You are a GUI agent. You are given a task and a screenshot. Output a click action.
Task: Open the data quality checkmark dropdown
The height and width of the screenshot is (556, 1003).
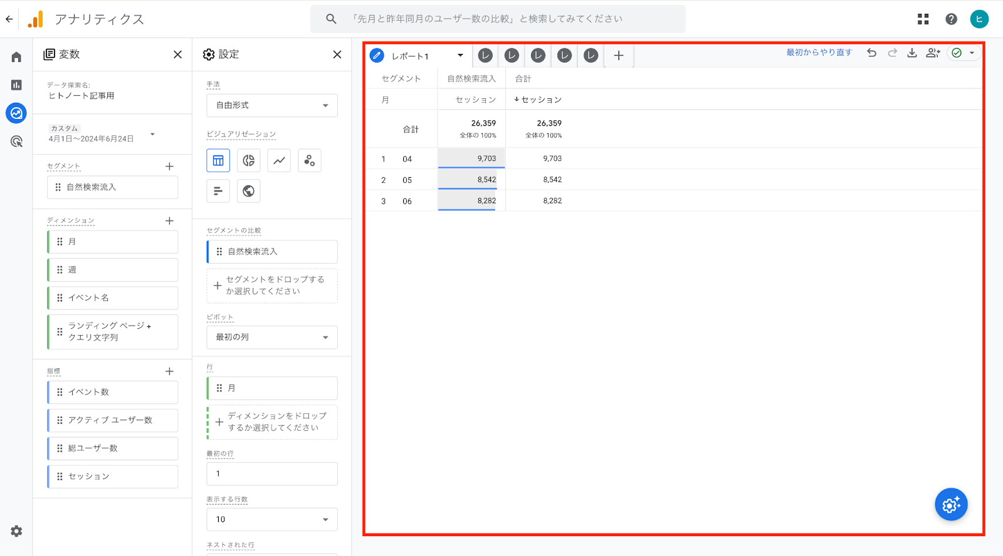click(x=964, y=53)
